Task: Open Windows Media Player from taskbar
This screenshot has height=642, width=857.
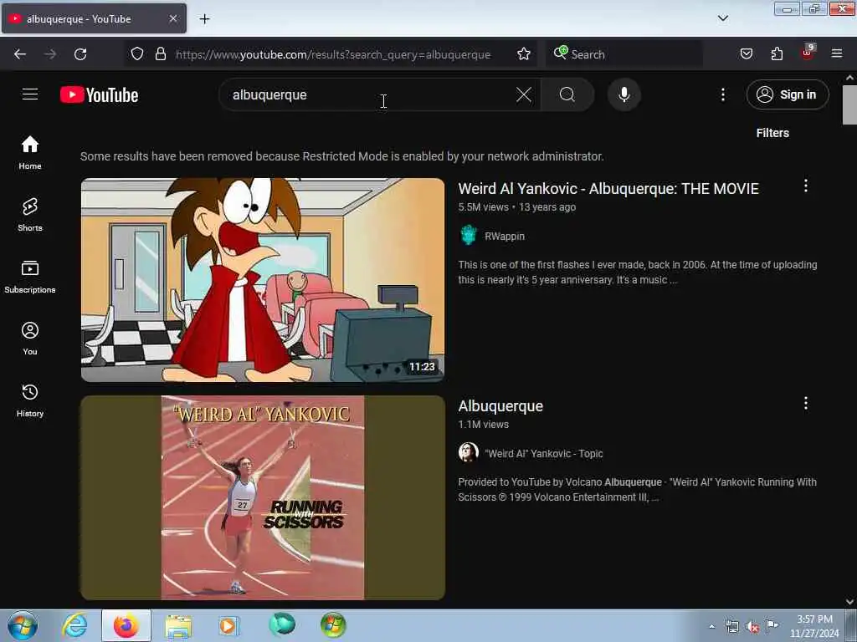Action: point(228,625)
